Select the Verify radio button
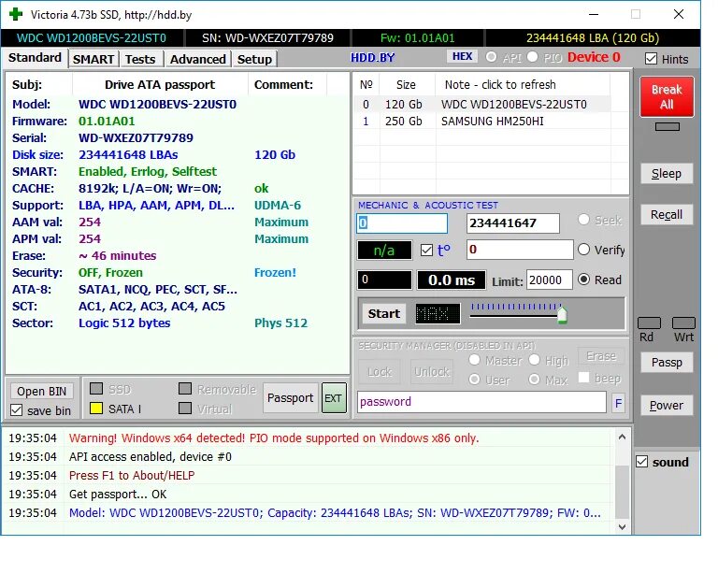The height and width of the screenshot is (574, 718). coord(583,250)
